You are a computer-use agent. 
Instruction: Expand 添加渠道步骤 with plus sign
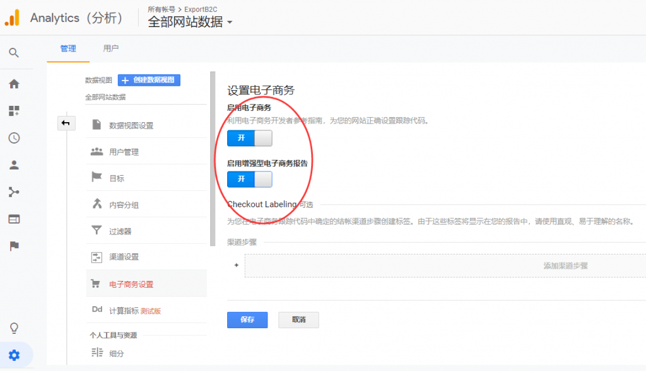236,266
